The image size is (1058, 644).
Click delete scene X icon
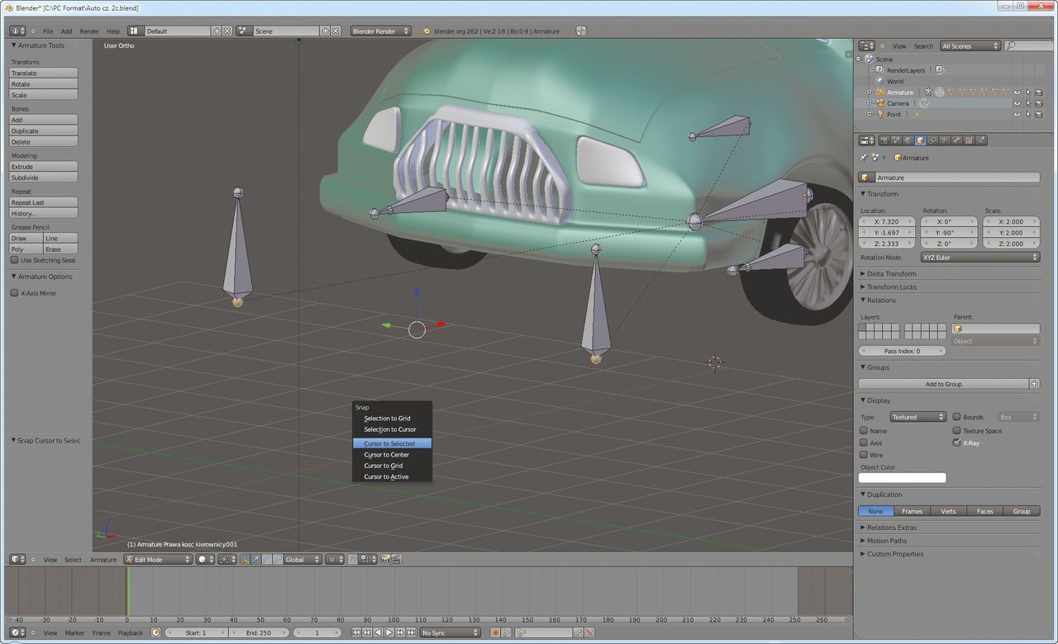point(336,31)
